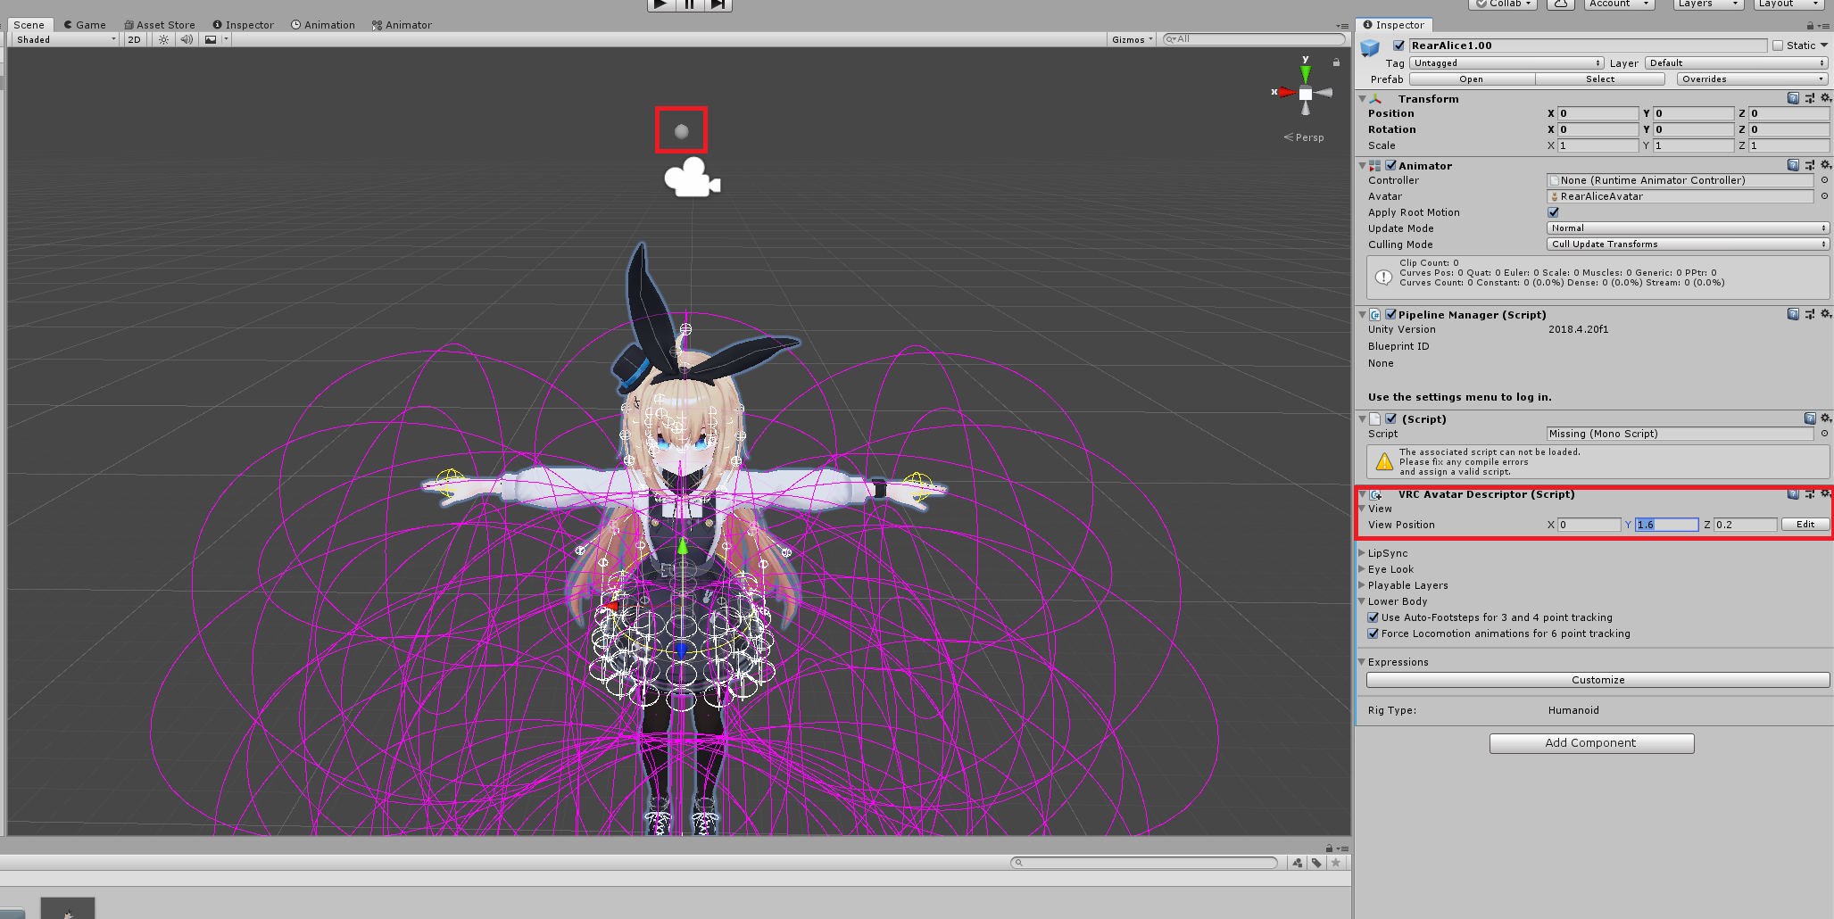
Task: Switch to the Animator tab
Action: (x=402, y=25)
